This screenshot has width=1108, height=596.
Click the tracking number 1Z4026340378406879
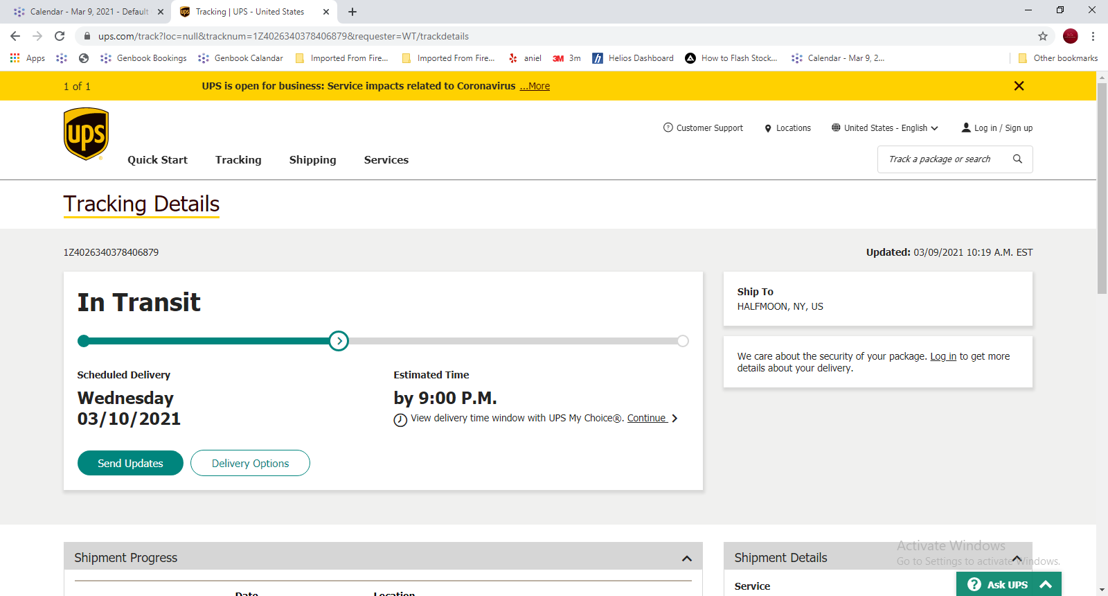111,252
